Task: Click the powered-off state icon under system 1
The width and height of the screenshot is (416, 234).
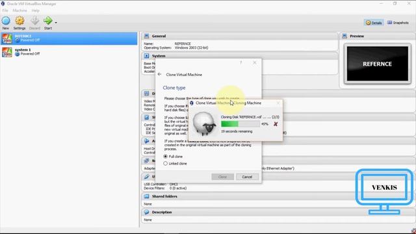Action: [x=18, y=54]
